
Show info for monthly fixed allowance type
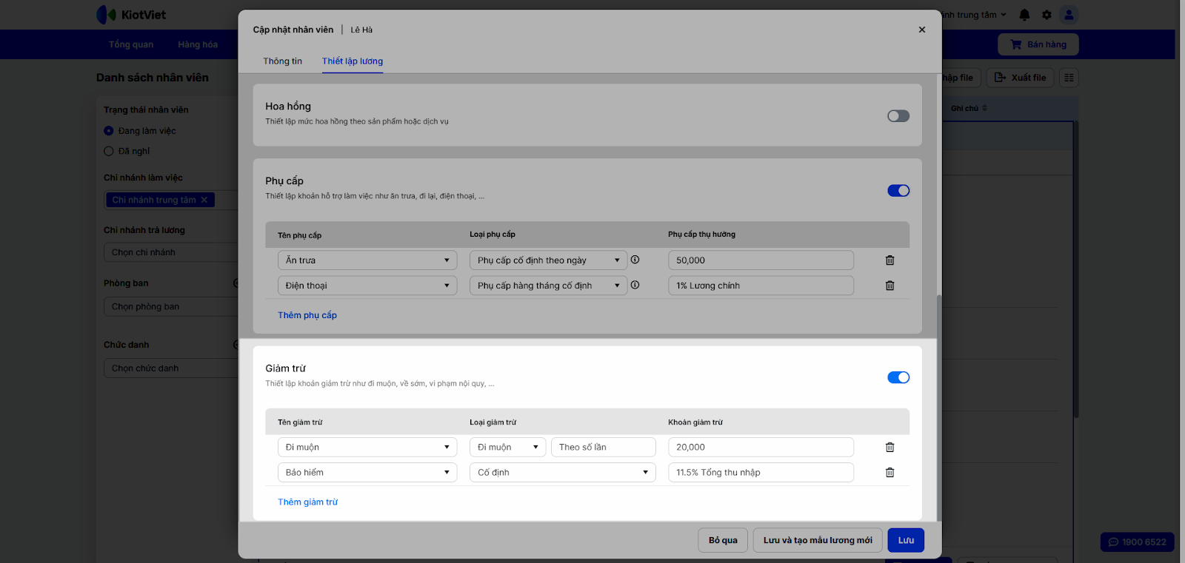[635, 285]
